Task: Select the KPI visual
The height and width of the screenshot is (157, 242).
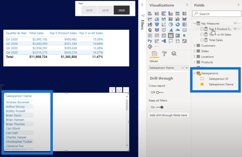Action: (x=157, y=35)
